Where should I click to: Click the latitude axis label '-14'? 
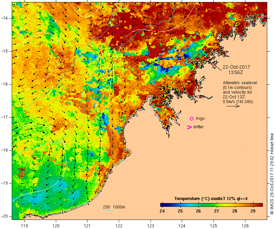click(x=4, y=18)
